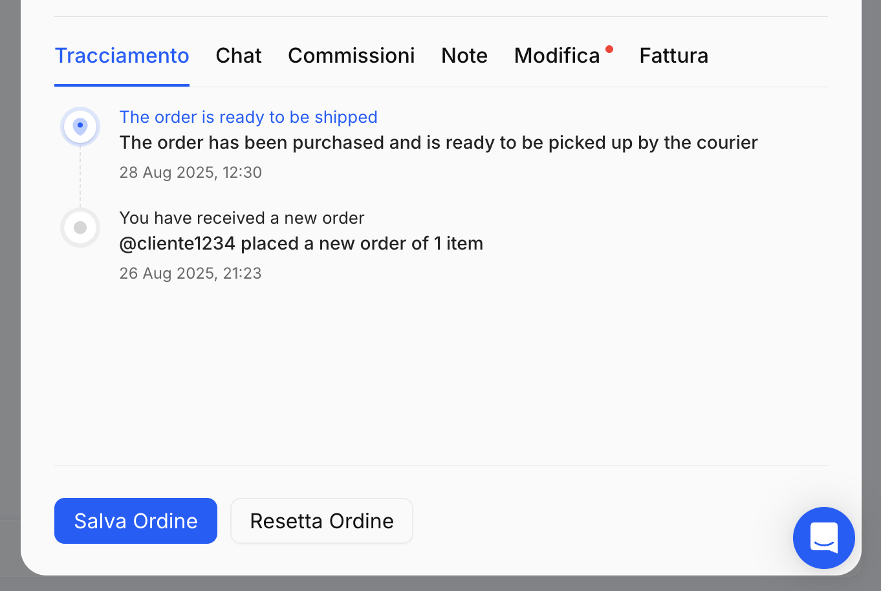Select the @cliente1234 order text
The height and width of the screenshot is (591, 881).
coord(301,244)
